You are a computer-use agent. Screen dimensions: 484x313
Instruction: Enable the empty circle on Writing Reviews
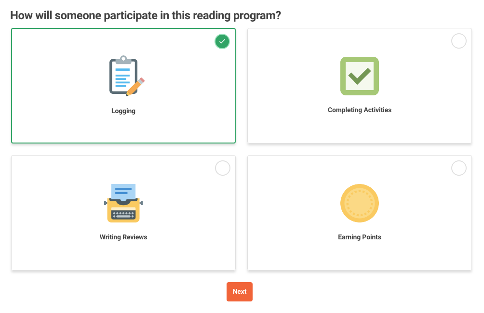click(223, 168)
